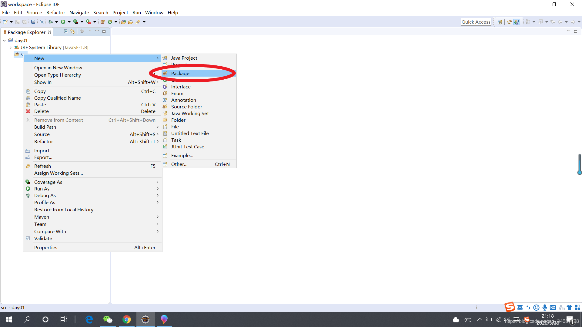
Task: Click the Windows Start button
Action: 9,319
